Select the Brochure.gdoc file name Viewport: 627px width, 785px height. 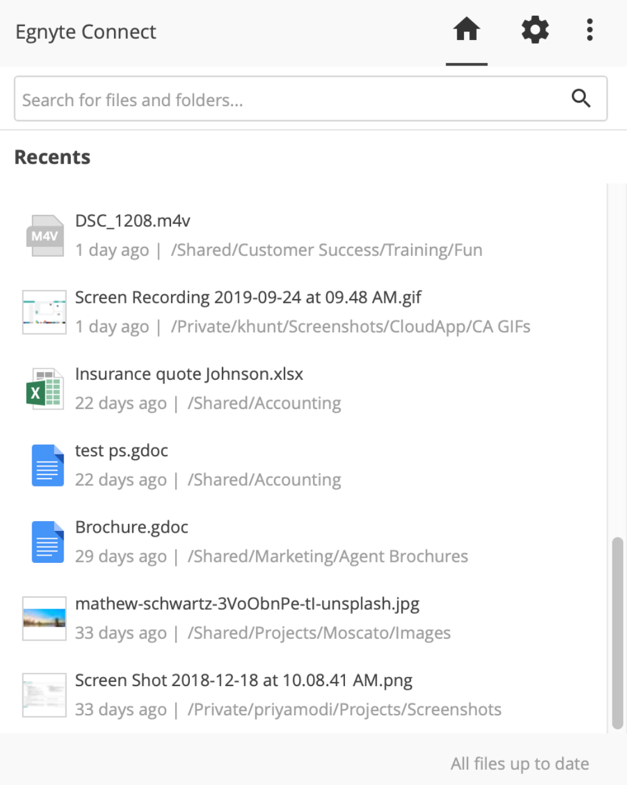[132, 527]
